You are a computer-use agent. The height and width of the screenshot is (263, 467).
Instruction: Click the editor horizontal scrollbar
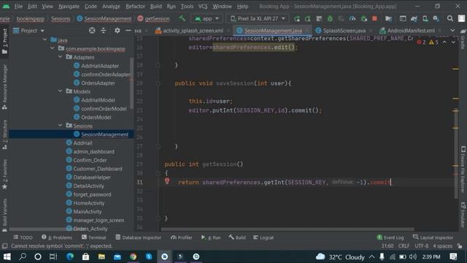tap(287, 229)
